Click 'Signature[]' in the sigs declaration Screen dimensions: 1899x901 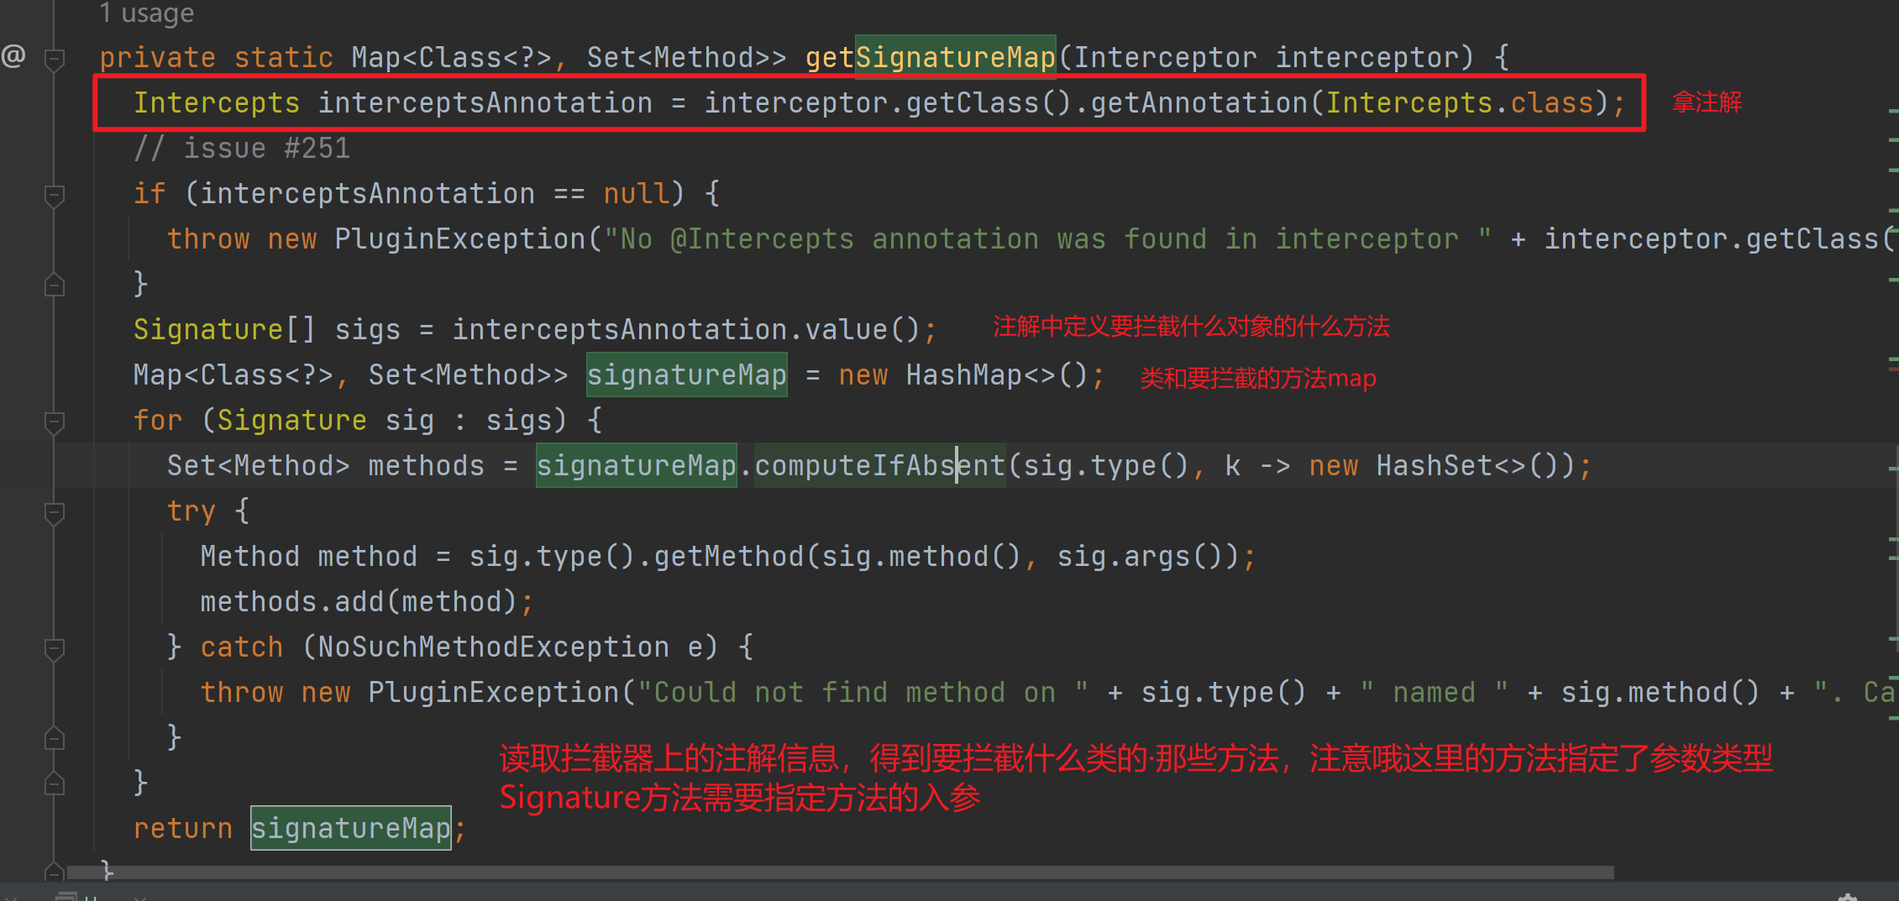pyautogui.click(x=224, y=329)
